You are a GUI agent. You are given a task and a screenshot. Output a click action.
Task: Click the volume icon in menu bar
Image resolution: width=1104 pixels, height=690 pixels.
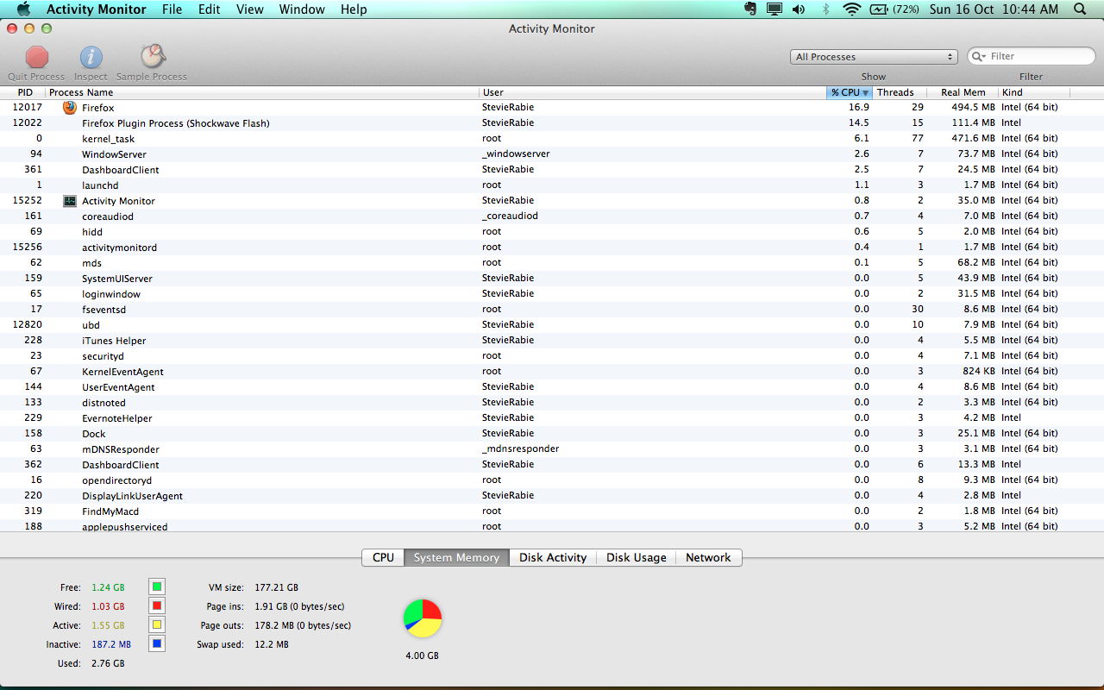(x=799, y=9)
